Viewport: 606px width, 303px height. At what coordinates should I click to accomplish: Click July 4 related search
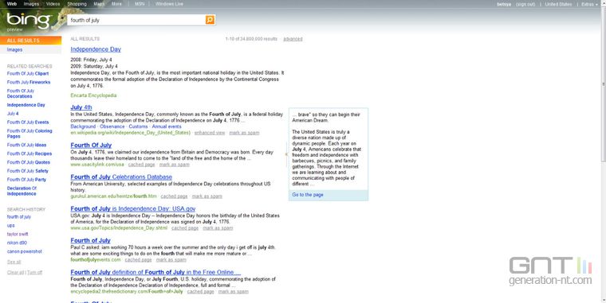tap(13, 114)
